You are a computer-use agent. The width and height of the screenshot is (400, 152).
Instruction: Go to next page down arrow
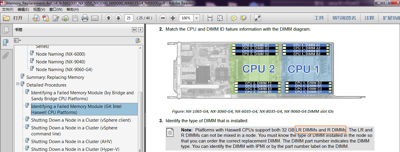tap(118, 18)
